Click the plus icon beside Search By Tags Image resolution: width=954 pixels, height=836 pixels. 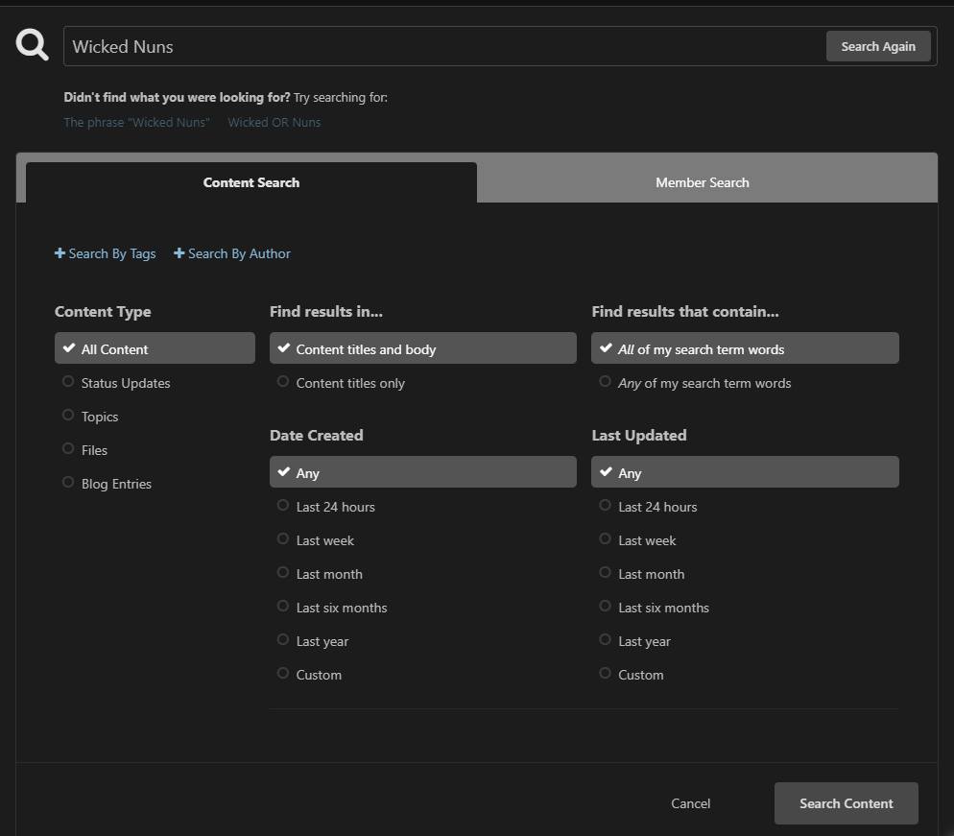click(60, 253)
